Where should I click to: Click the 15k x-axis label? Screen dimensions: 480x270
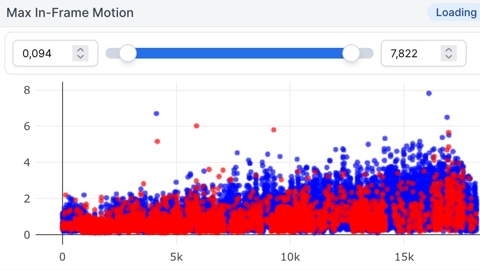pyautogui.click(x=404, y=257)
